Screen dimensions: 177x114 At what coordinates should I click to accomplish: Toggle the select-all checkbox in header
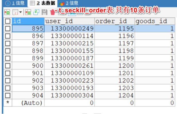(8, 21)
